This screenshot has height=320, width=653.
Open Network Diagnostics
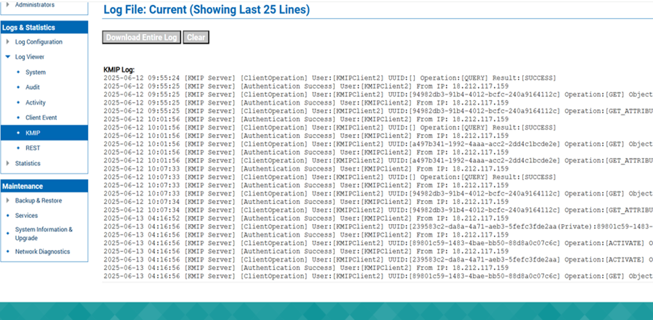click(42, 252)
